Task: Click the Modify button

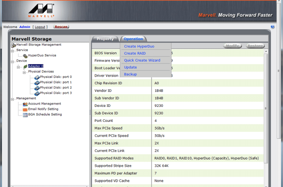Action: point(233,46)
